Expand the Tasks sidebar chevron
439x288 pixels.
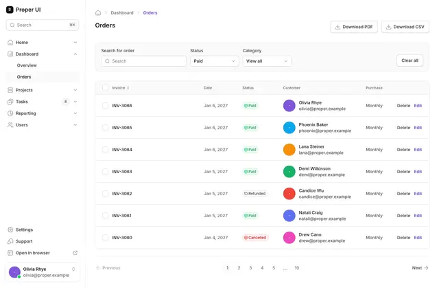[75, 102]
